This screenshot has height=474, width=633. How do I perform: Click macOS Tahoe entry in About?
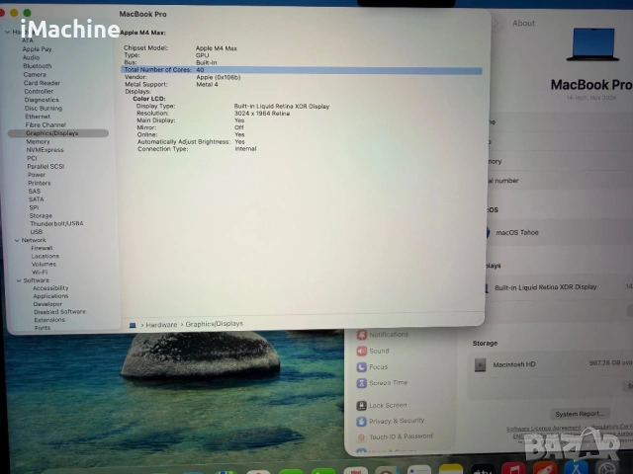point(517,233)
